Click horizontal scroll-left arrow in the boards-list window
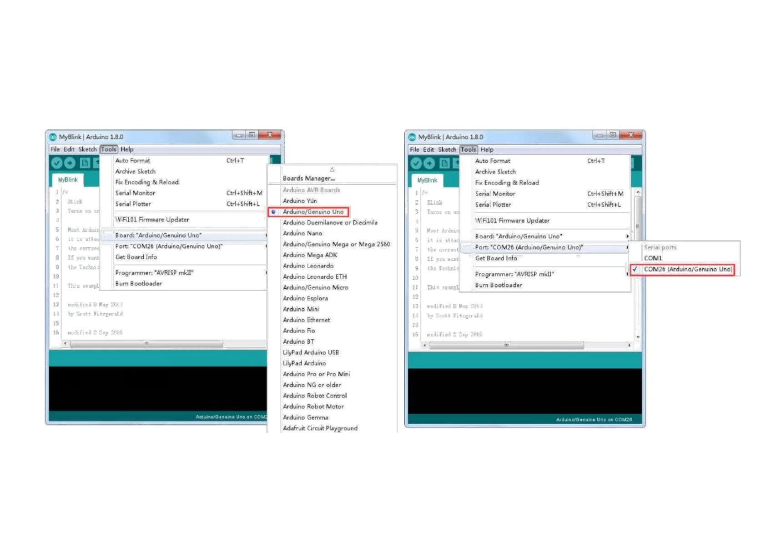This screenshot has width=766, height=542. (x=66, y=344)
